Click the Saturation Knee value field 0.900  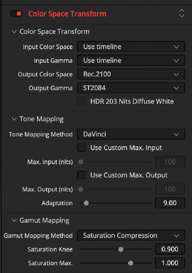tap(170, 249)
